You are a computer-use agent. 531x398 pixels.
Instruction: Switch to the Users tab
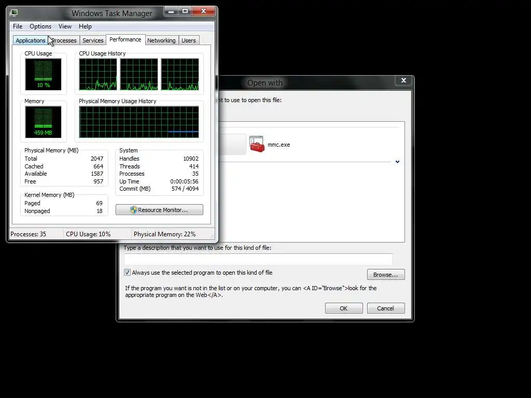[x=189, y=40]
